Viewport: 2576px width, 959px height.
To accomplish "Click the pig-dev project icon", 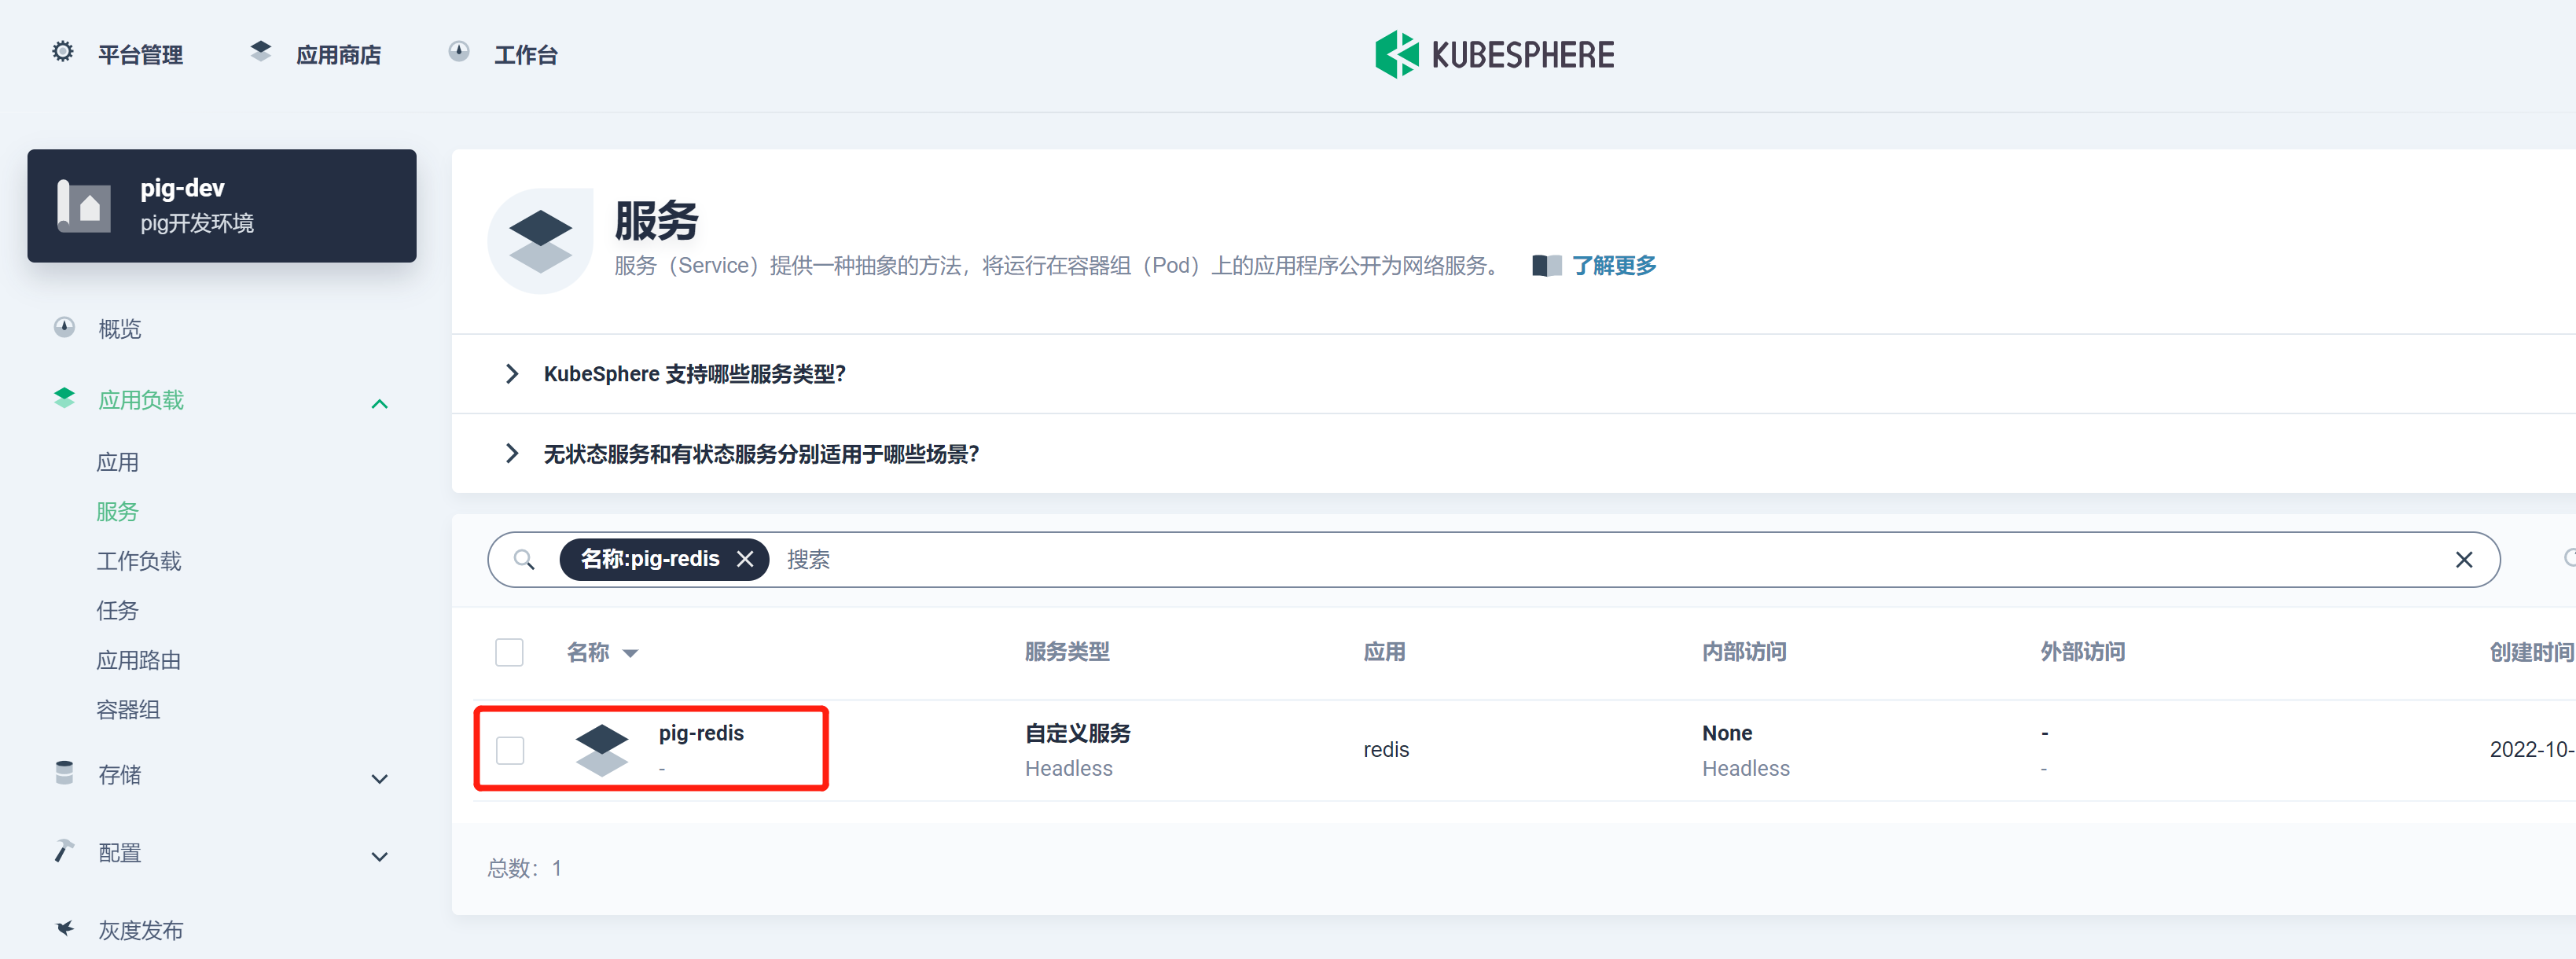I will [x=85, y=206].
